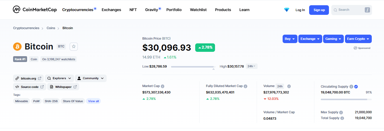Select the PoW tag
This screenshot has width=384, height=131.
point(36,101)
